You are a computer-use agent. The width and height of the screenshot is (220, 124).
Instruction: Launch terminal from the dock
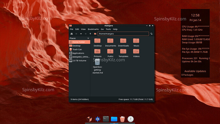coord(106,119)
